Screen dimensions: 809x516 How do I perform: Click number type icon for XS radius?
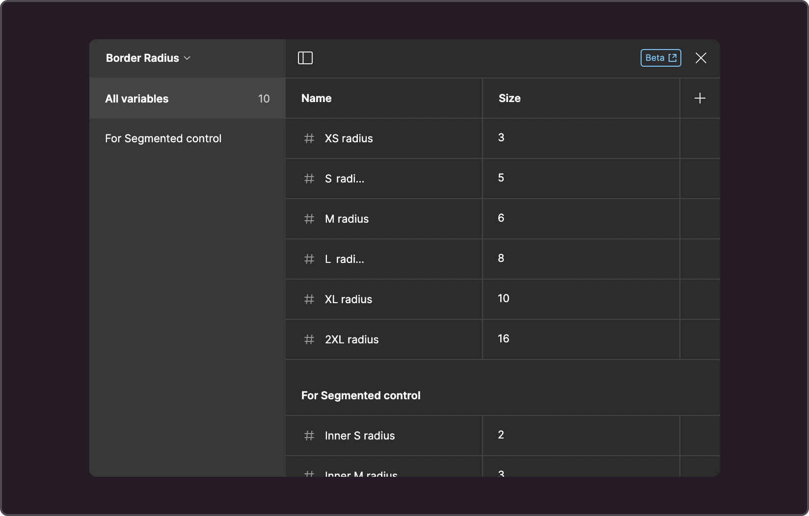tap(309, 138)
